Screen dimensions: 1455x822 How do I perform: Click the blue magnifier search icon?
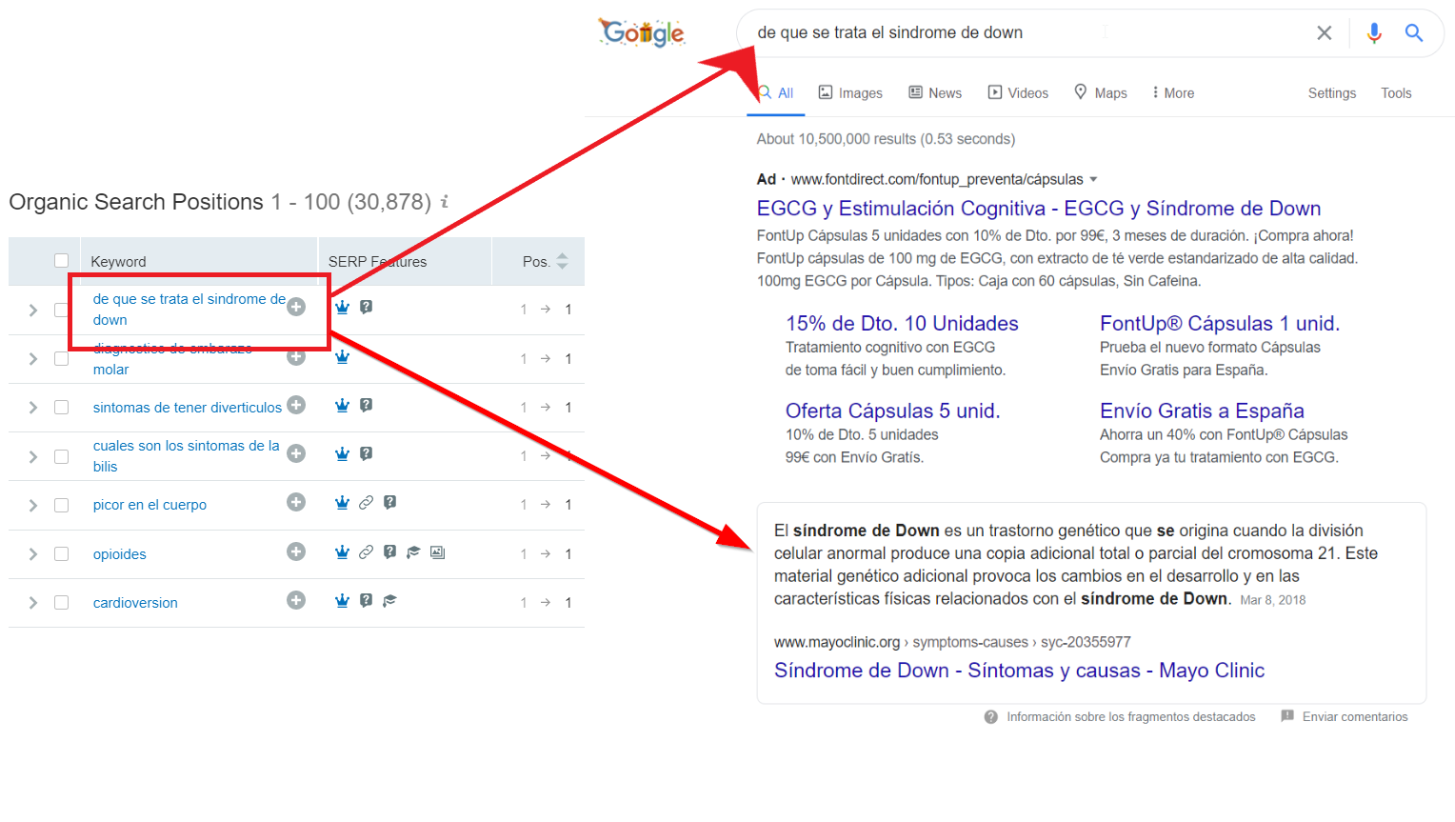pos(1414,33)
